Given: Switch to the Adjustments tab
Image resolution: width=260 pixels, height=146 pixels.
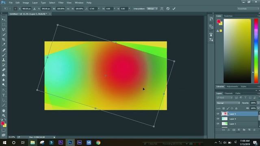Looking at the screenshot, I should (x=232, y=86).
